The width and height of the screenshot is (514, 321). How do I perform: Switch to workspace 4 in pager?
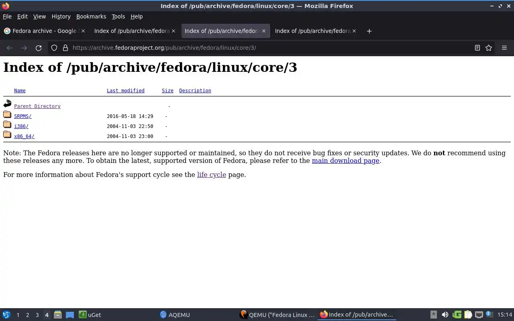[x=47, y=315]
